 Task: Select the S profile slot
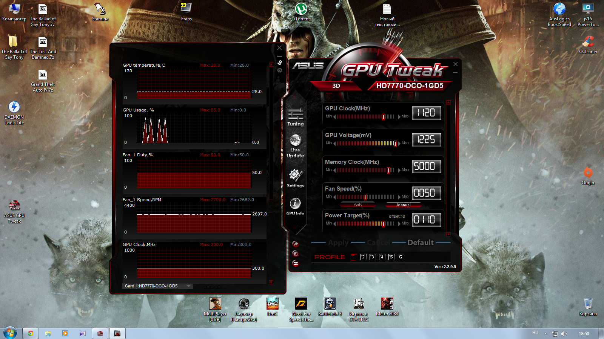(391, 257)
